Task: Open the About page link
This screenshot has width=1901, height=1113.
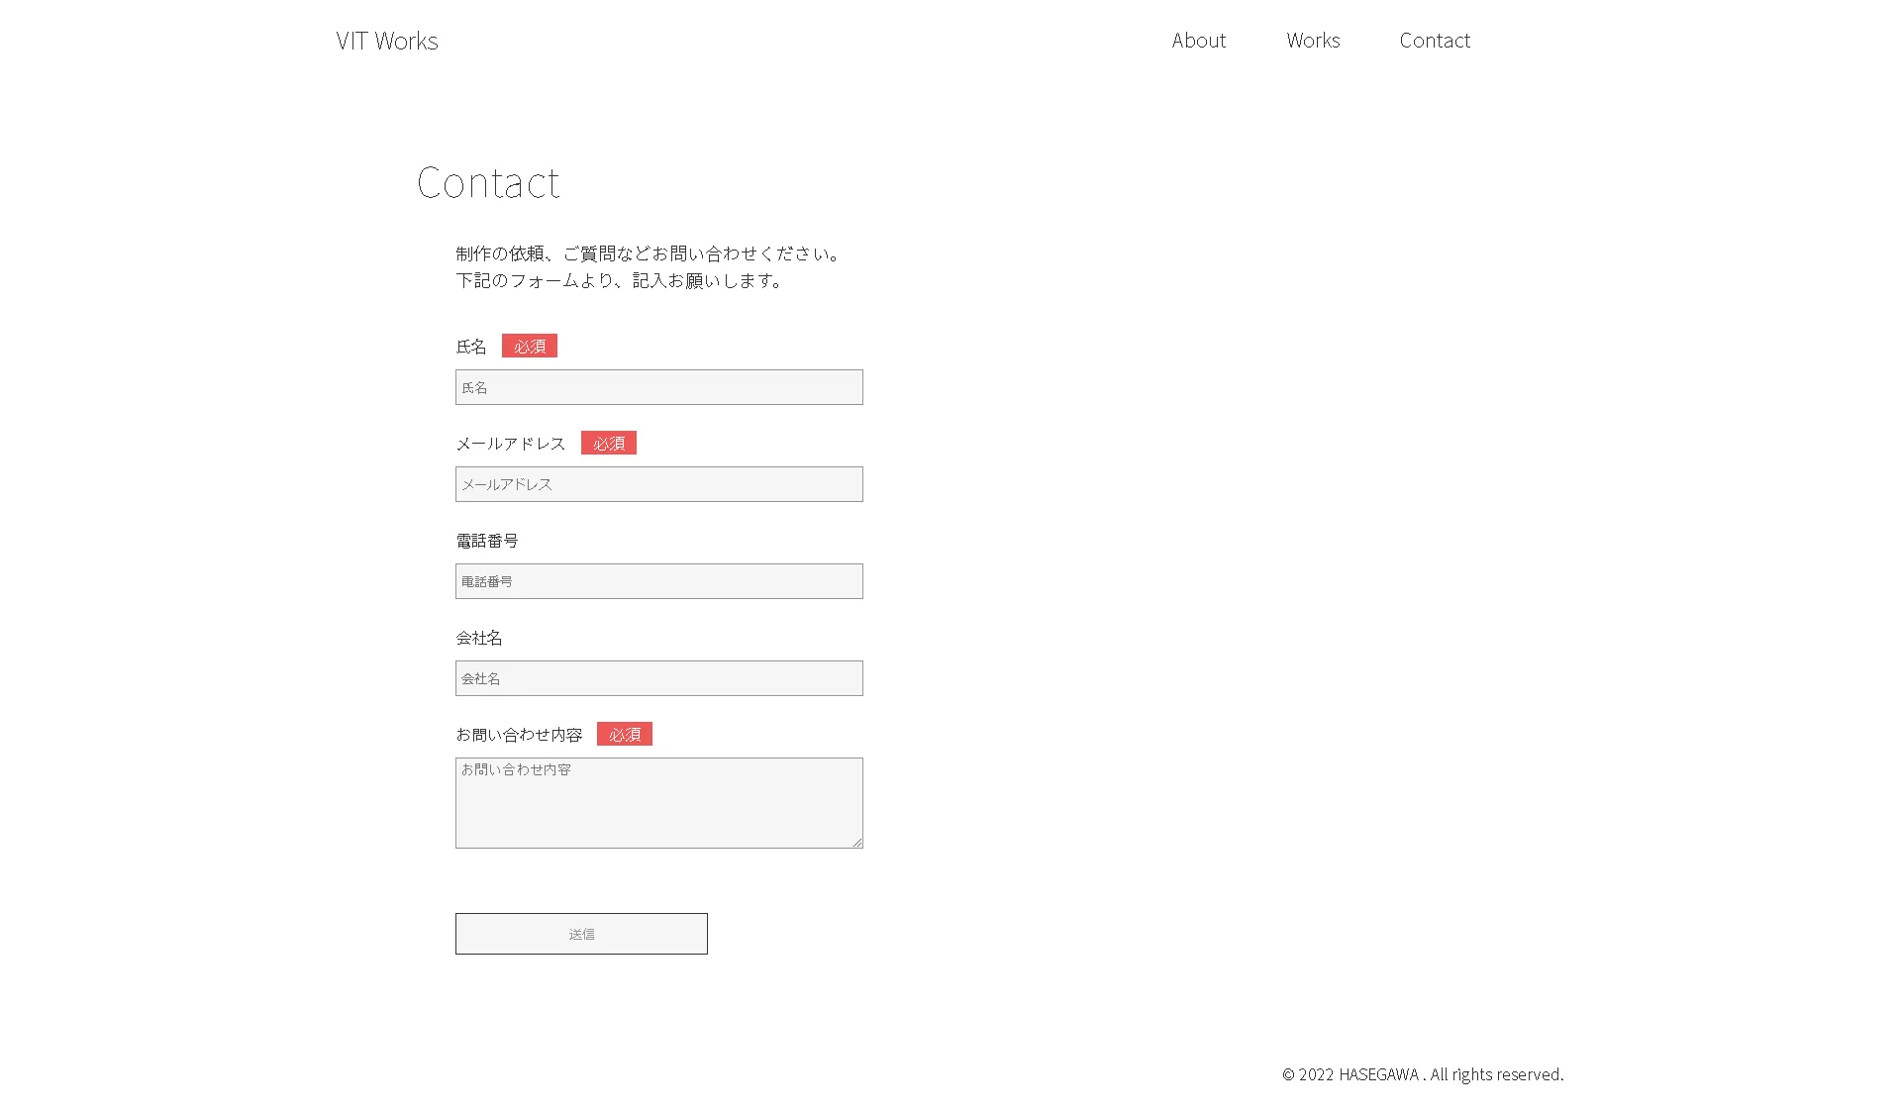Action: pos(1198,41)
